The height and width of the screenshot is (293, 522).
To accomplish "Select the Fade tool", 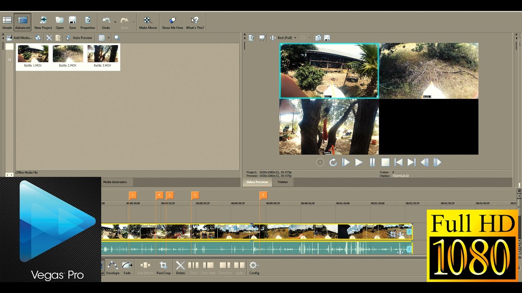I will 127,267.
